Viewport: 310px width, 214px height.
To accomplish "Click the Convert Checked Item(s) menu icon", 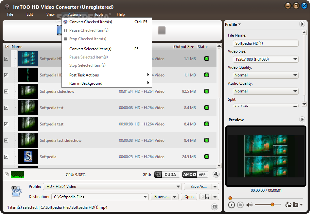I will pos(65,22).
